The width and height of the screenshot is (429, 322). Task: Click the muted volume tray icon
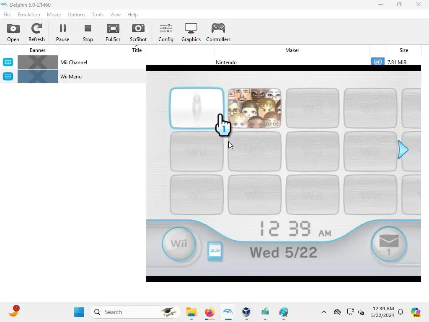[x=361, y=312]
